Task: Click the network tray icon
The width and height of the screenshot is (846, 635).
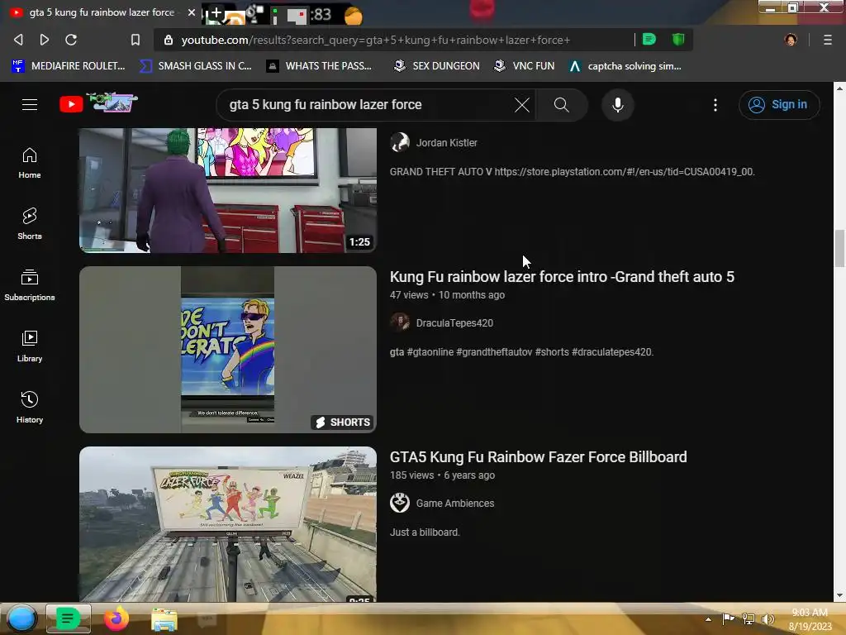Action: click(749, 618)
